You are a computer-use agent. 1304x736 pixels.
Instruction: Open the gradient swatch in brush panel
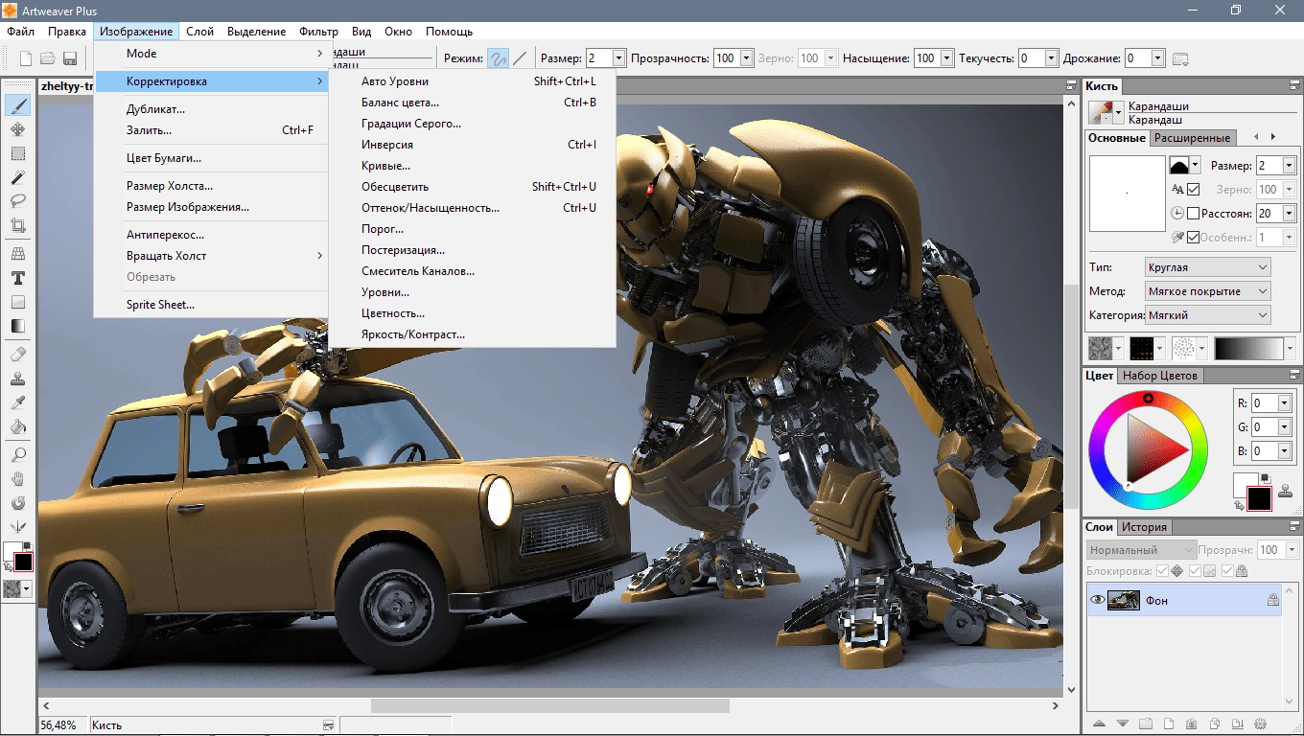pos(1247,348)
